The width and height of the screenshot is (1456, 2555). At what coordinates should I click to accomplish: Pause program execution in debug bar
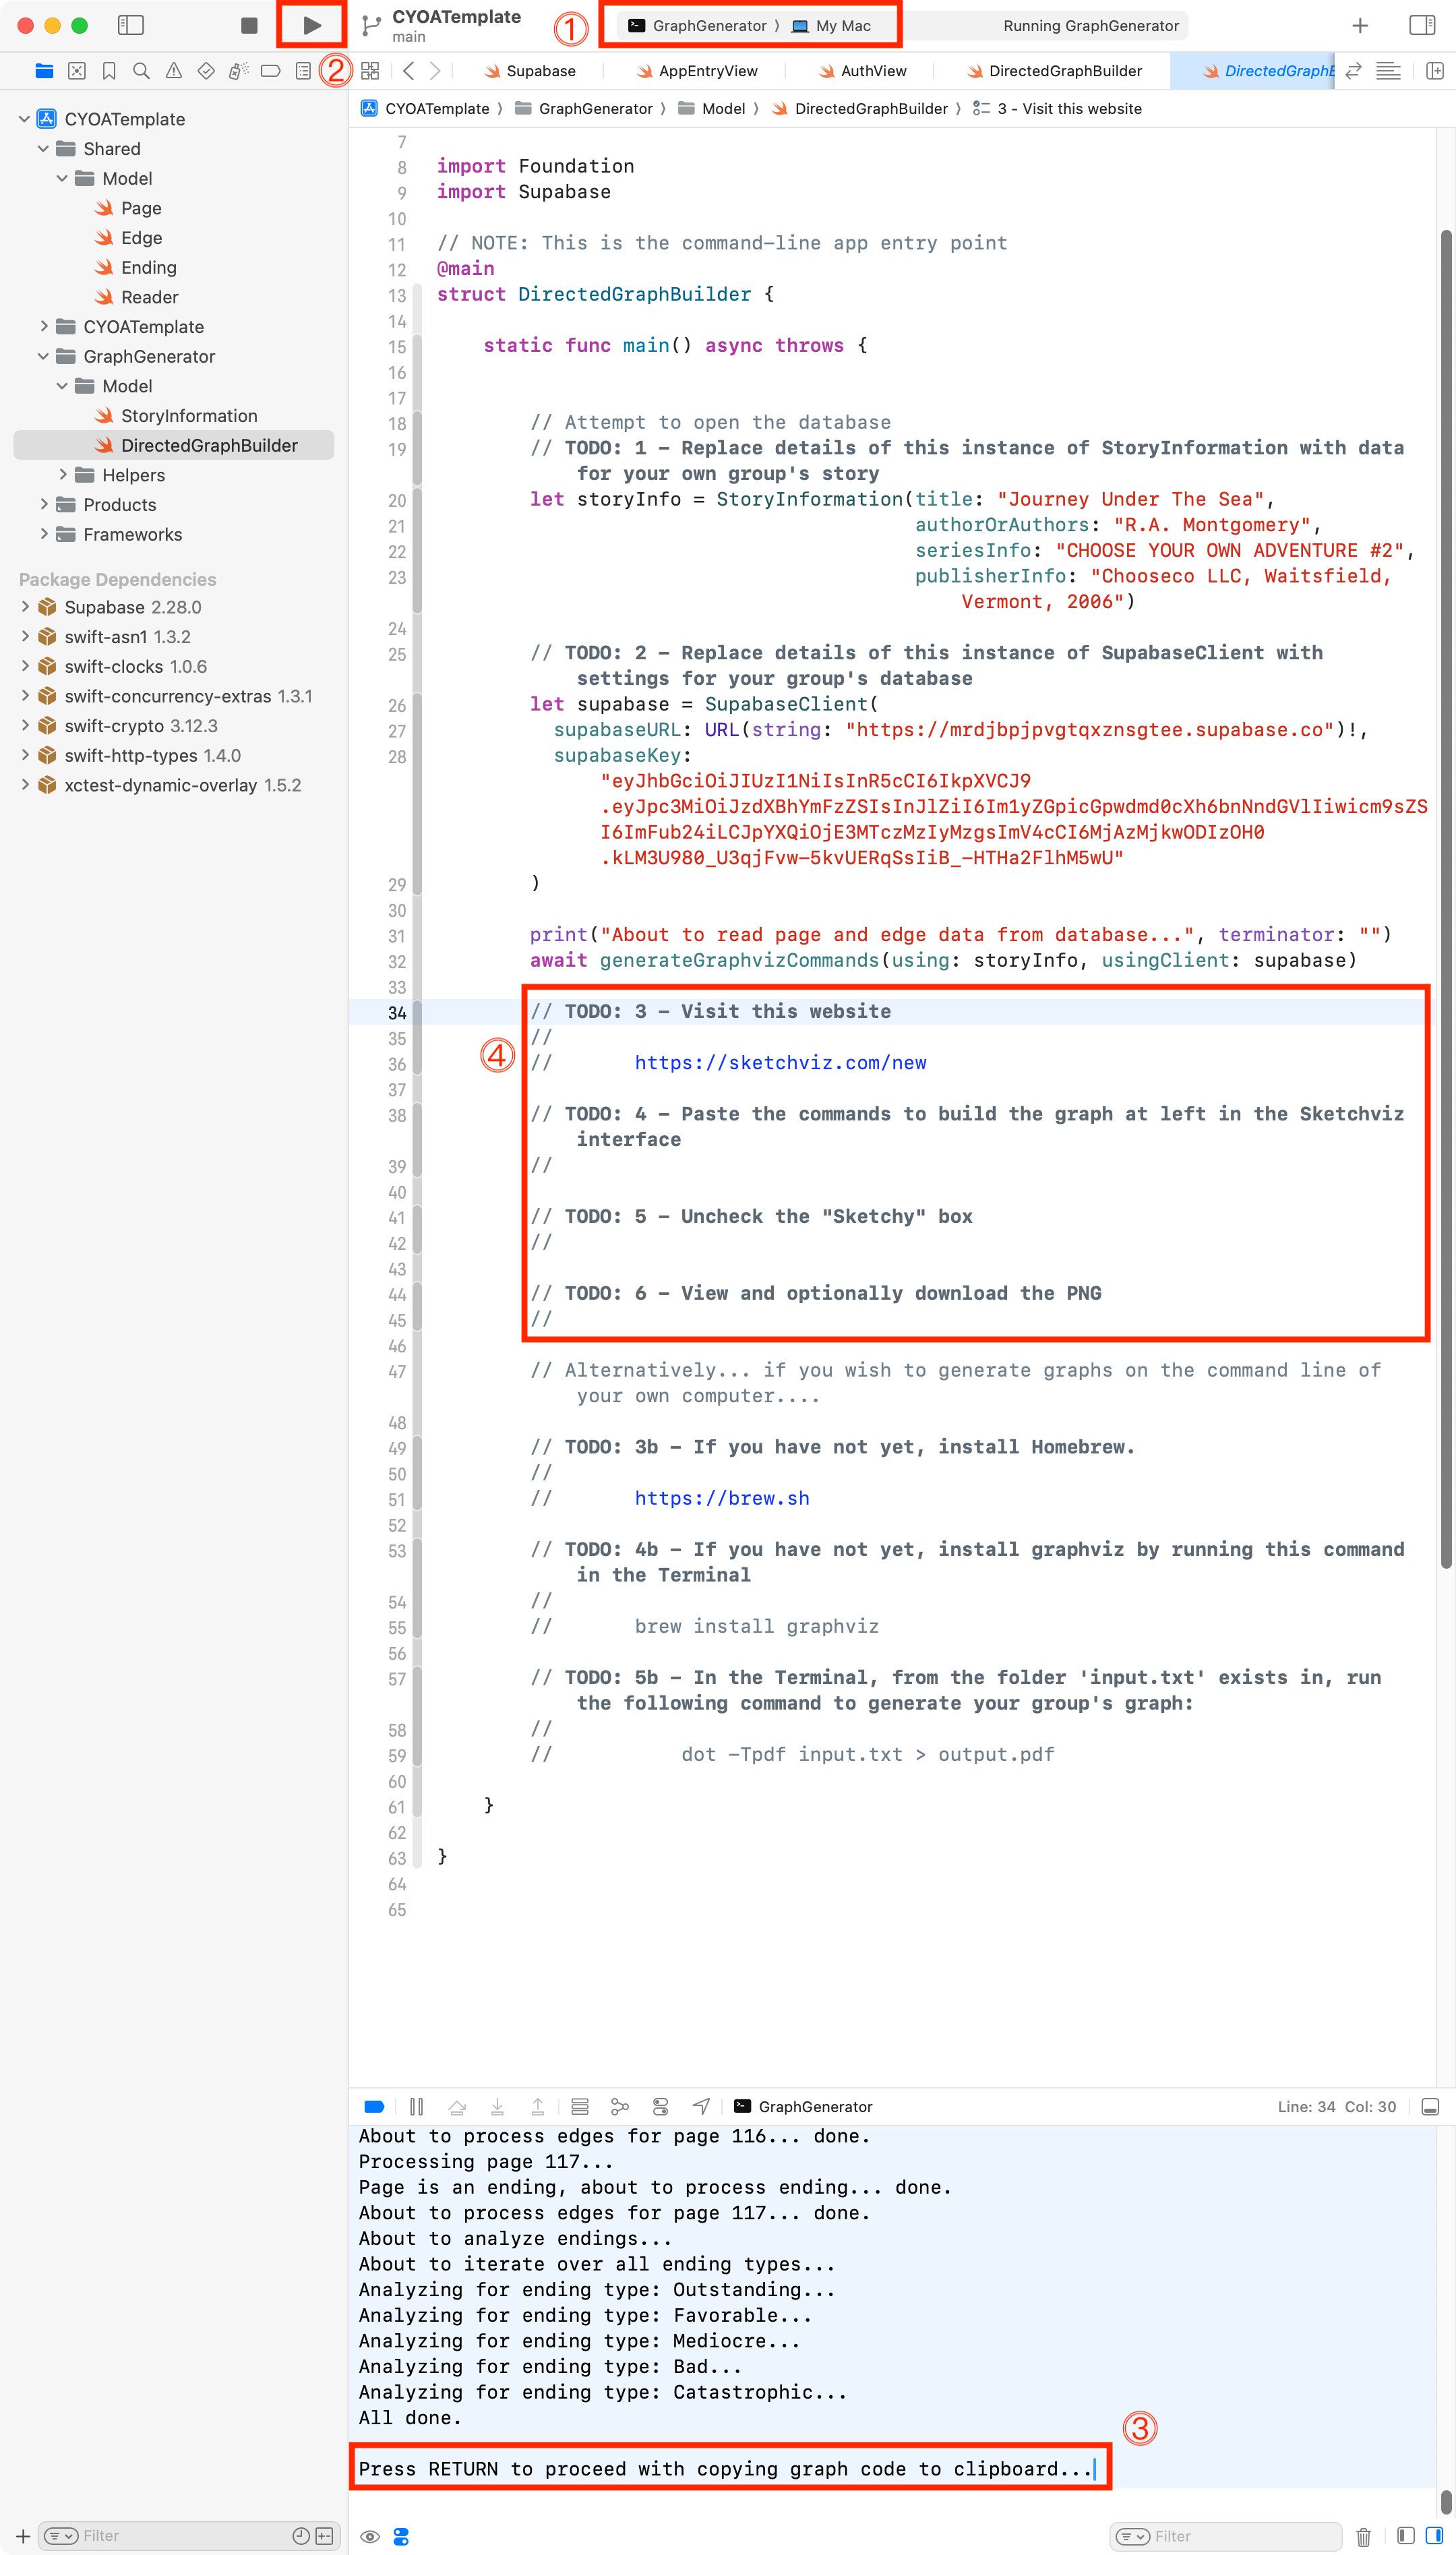point(417,2106)
